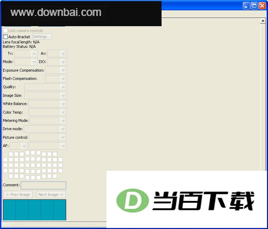Open the wide AF area dropdown
Screen dimensions: 268x229
[48, 146]
